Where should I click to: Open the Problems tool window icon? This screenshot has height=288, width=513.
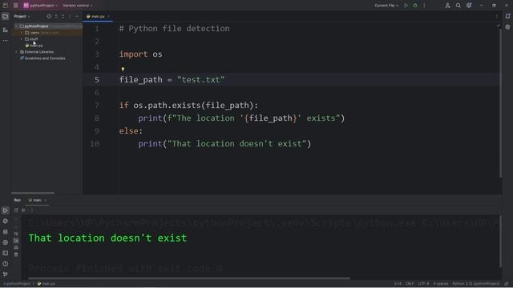point(6,263)
